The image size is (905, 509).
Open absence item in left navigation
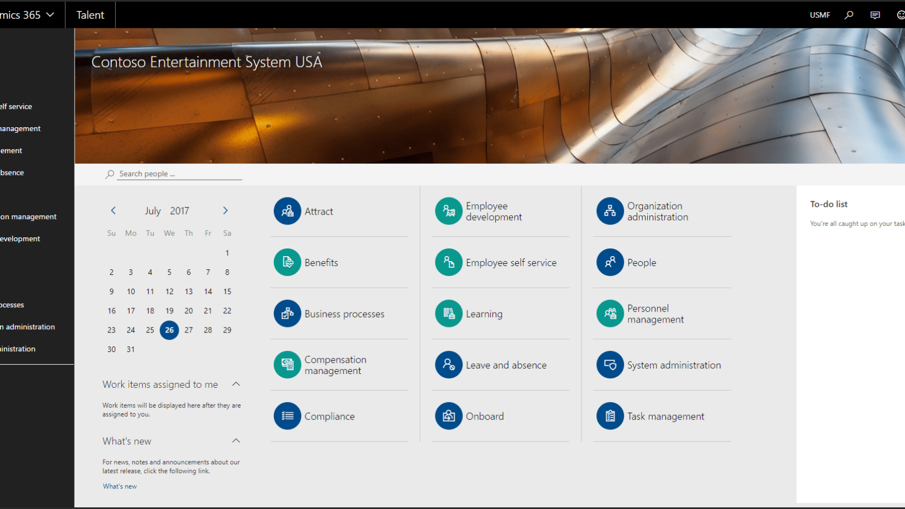pyautogui.click(x=12, y=173)
